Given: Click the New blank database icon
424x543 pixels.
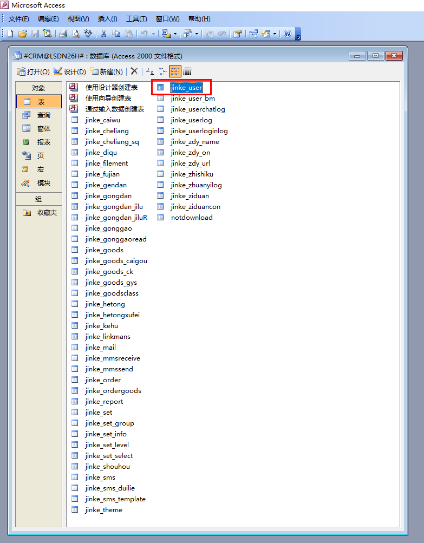Looking at the screenshot, I should coord(10,34).
